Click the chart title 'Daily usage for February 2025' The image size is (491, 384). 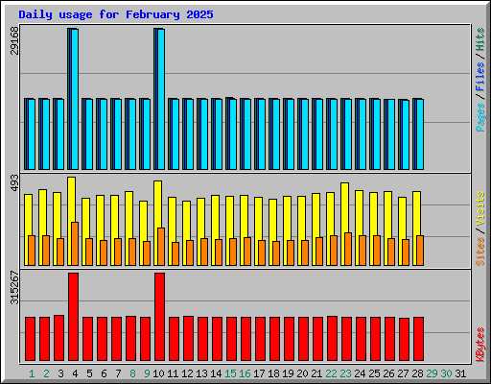coord(116,14)
